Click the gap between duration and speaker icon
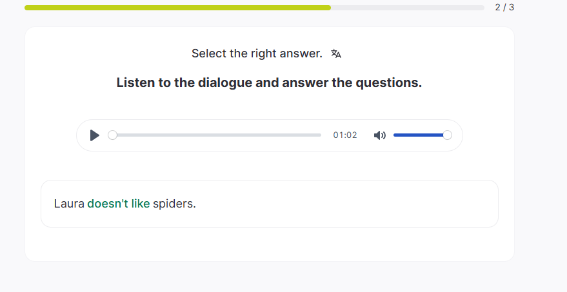Viewport: 567px width, 292px height. tap(366, 135)
